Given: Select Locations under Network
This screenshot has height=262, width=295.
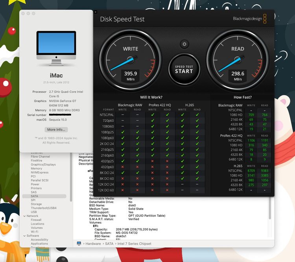Looking at the screenshot, I should tap(37, 224).
